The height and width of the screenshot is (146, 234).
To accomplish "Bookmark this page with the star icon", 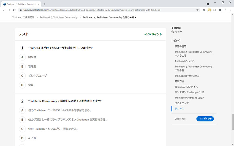I will pos(197,10).
